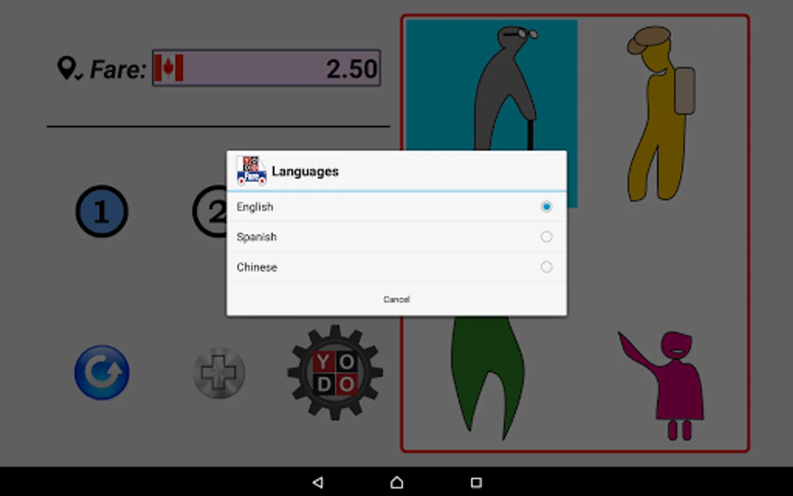The height and width of the screenshot is (496, 793).
Task: Click the taxi app icon in dialog header
Action: click(252, 170)
